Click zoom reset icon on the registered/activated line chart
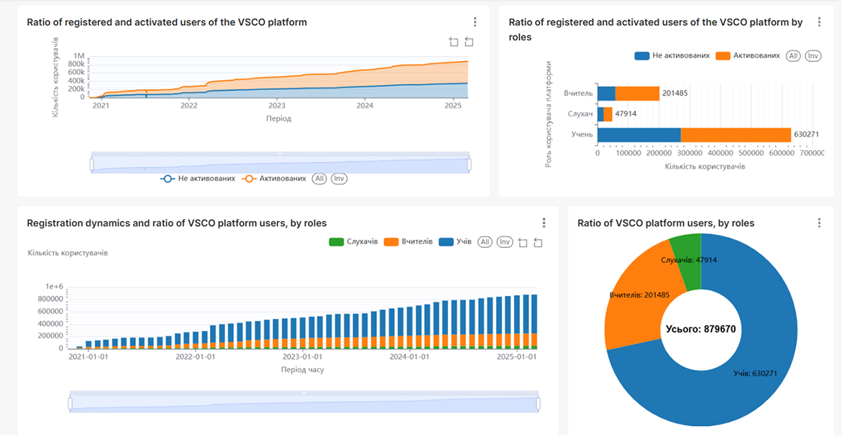842x436 pixels. [469, 42]
